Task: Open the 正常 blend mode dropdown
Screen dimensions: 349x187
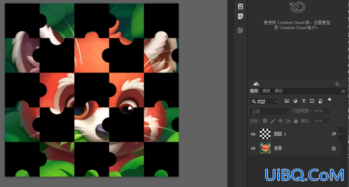Action: pos(269,112)
